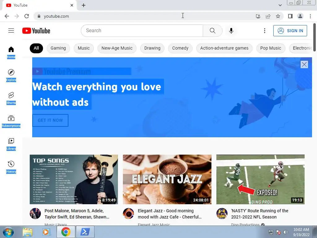This screenshot has width=317, height=238.
Task: Toggle Chrome side panel
Action: tap(290, 16)
